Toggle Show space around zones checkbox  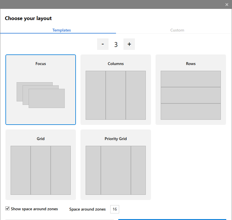click(x=7, y=209)
